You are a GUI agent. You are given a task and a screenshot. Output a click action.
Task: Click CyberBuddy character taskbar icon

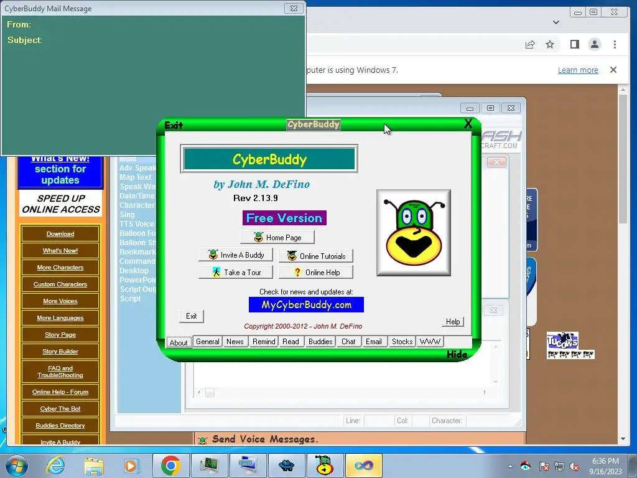tap(325, 466)
